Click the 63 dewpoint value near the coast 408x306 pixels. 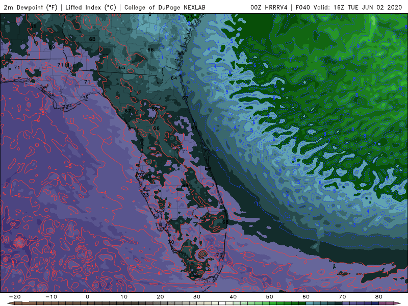pos(181,54)
